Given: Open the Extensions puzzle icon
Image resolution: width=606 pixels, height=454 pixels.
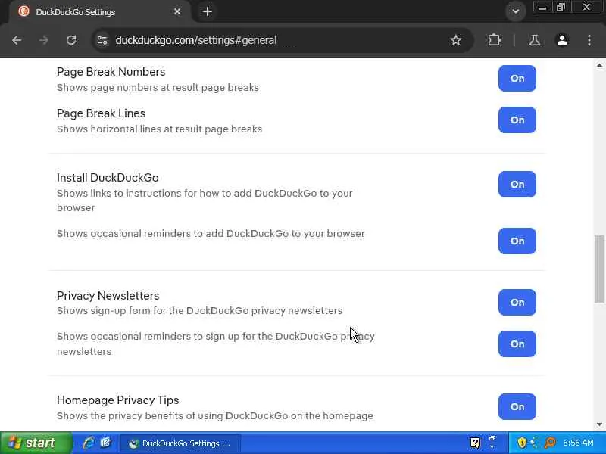Looking at the screenshot, I should (495, 40).
